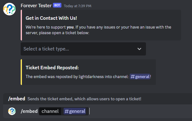Click the hash icon in the input's #general value
This screenshot has height=121, width=192.
click(x=66, y=111)
